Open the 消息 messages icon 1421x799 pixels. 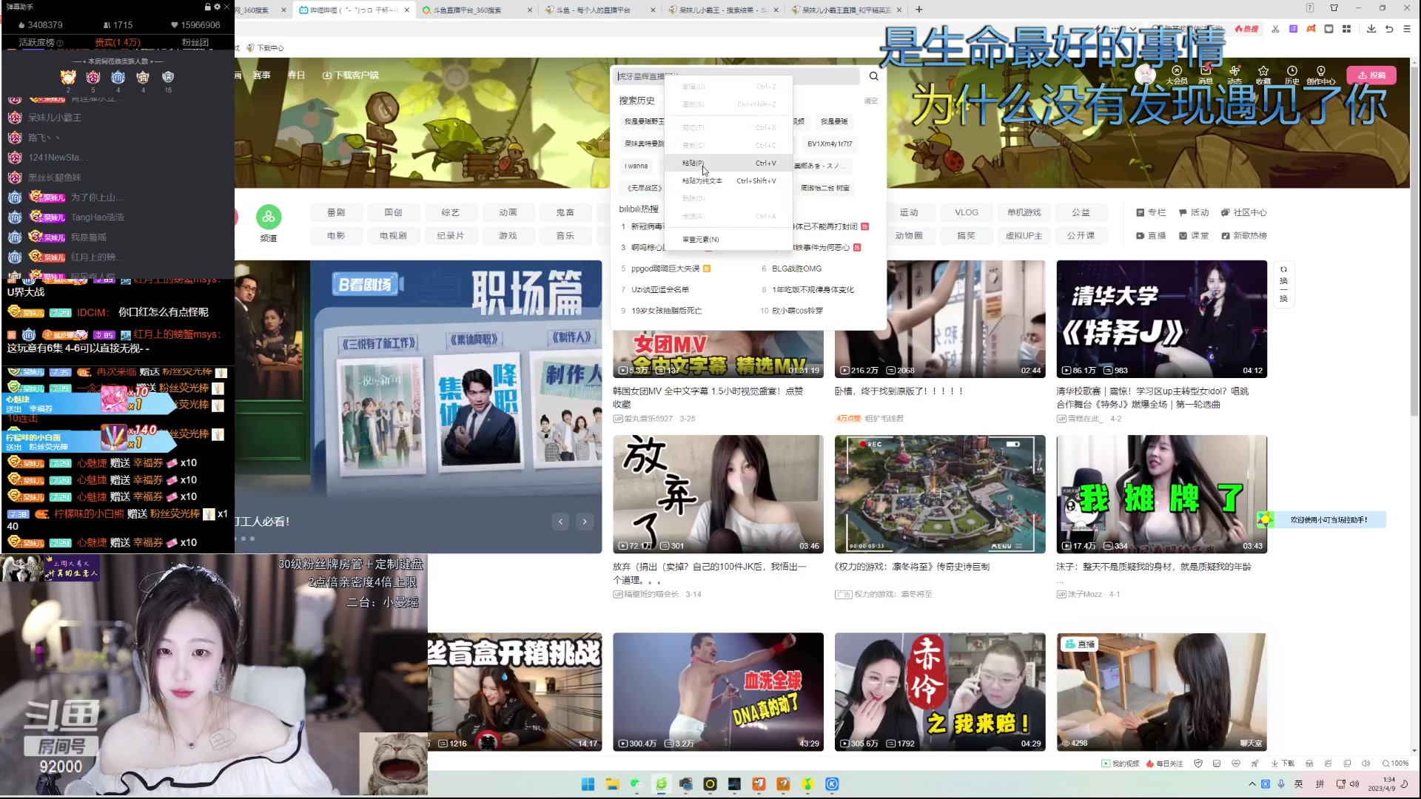coord(1206,75)
